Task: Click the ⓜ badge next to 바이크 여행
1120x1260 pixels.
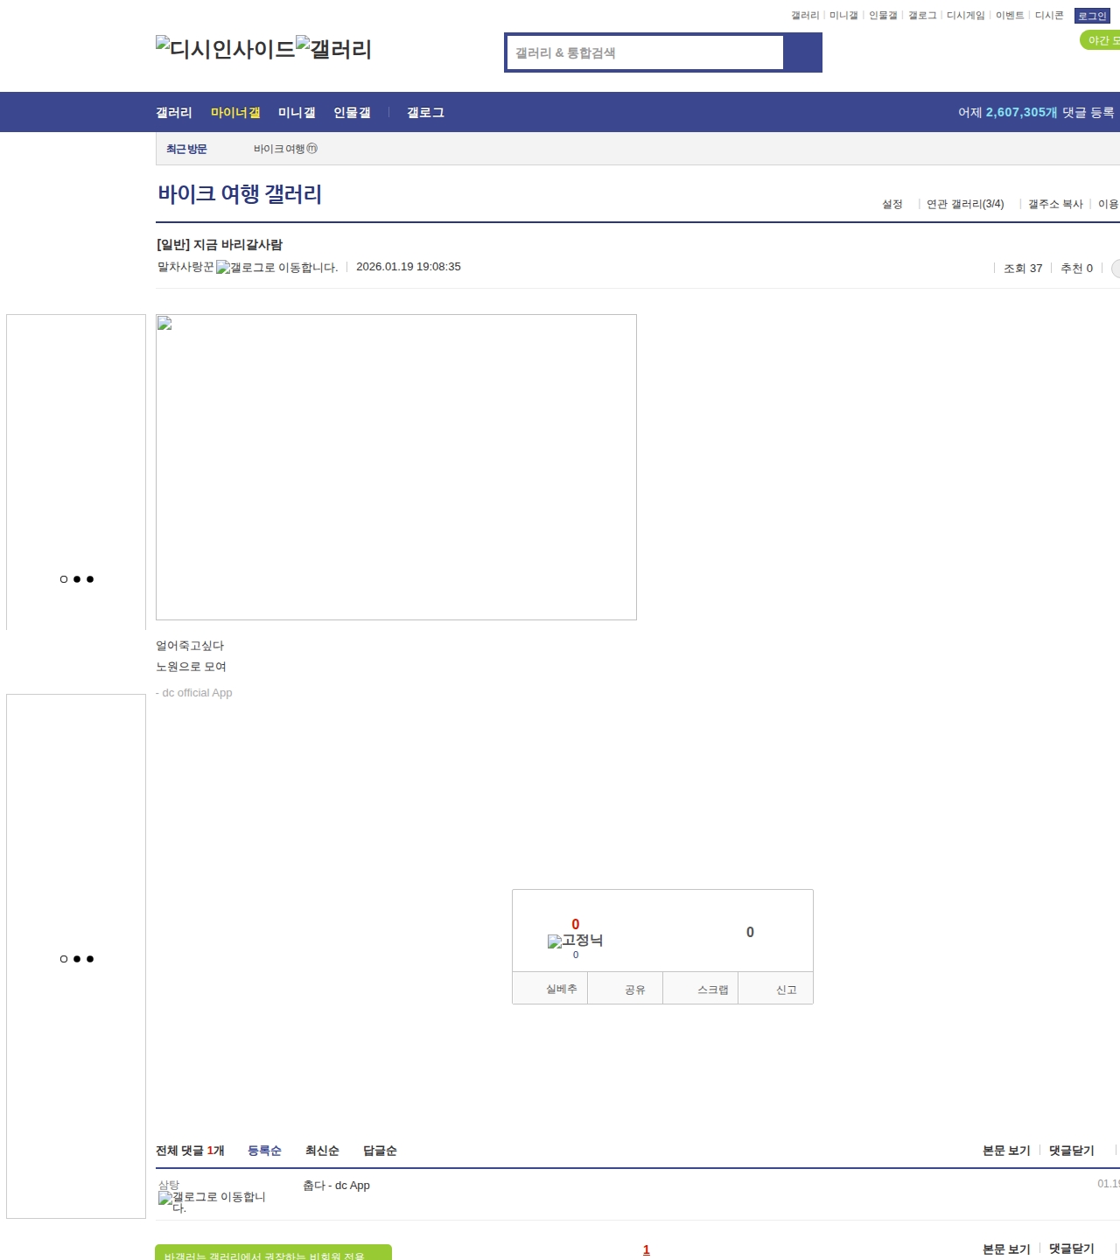Action: point(312,149)
